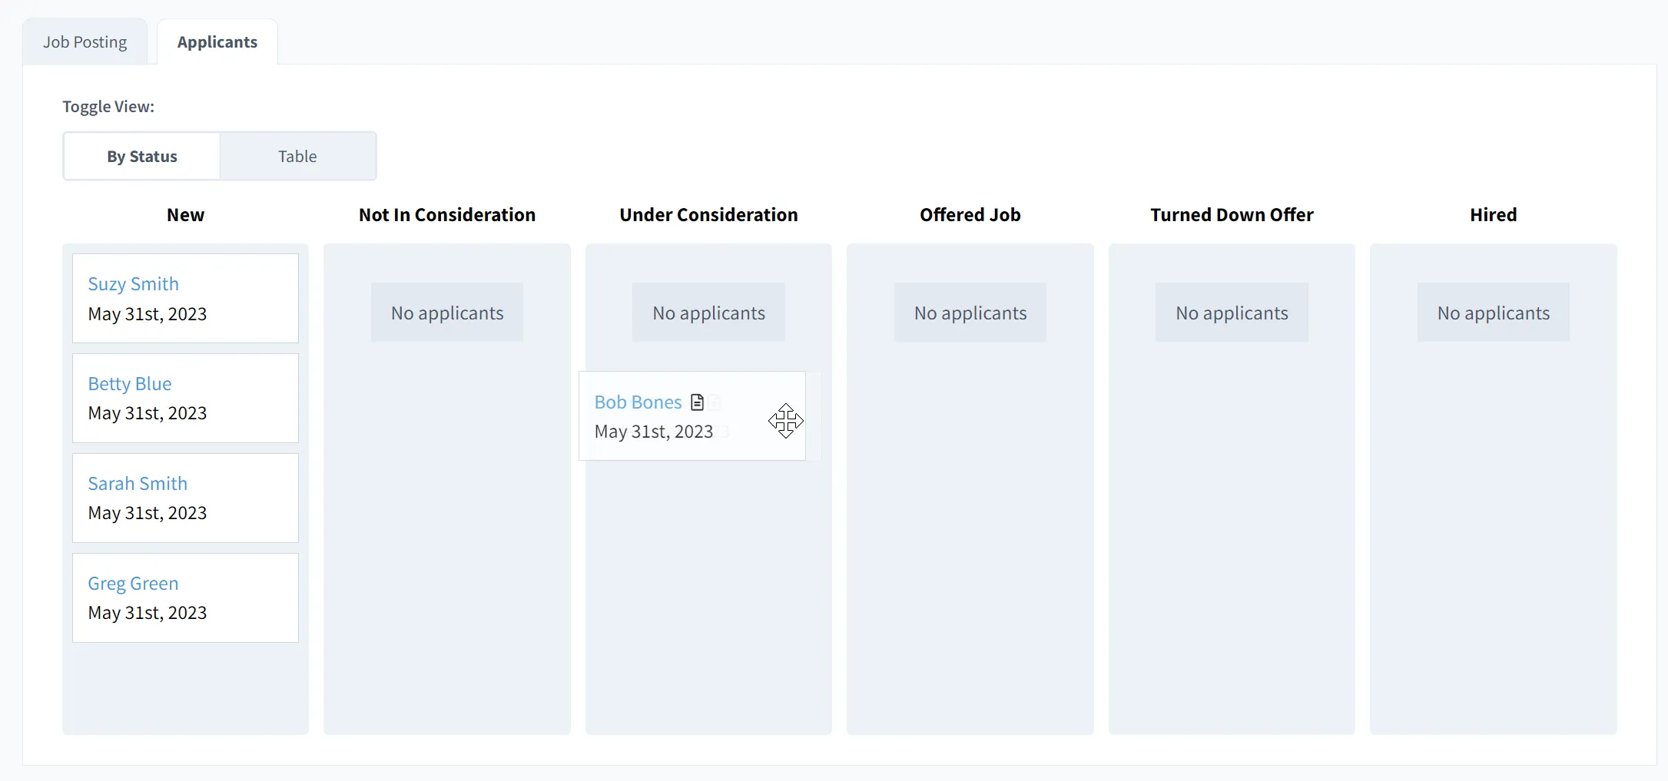This screenshot has height=781, width=1668.
Task: Open Suzy Smith's applicant profile
Action: click(133, 283)
